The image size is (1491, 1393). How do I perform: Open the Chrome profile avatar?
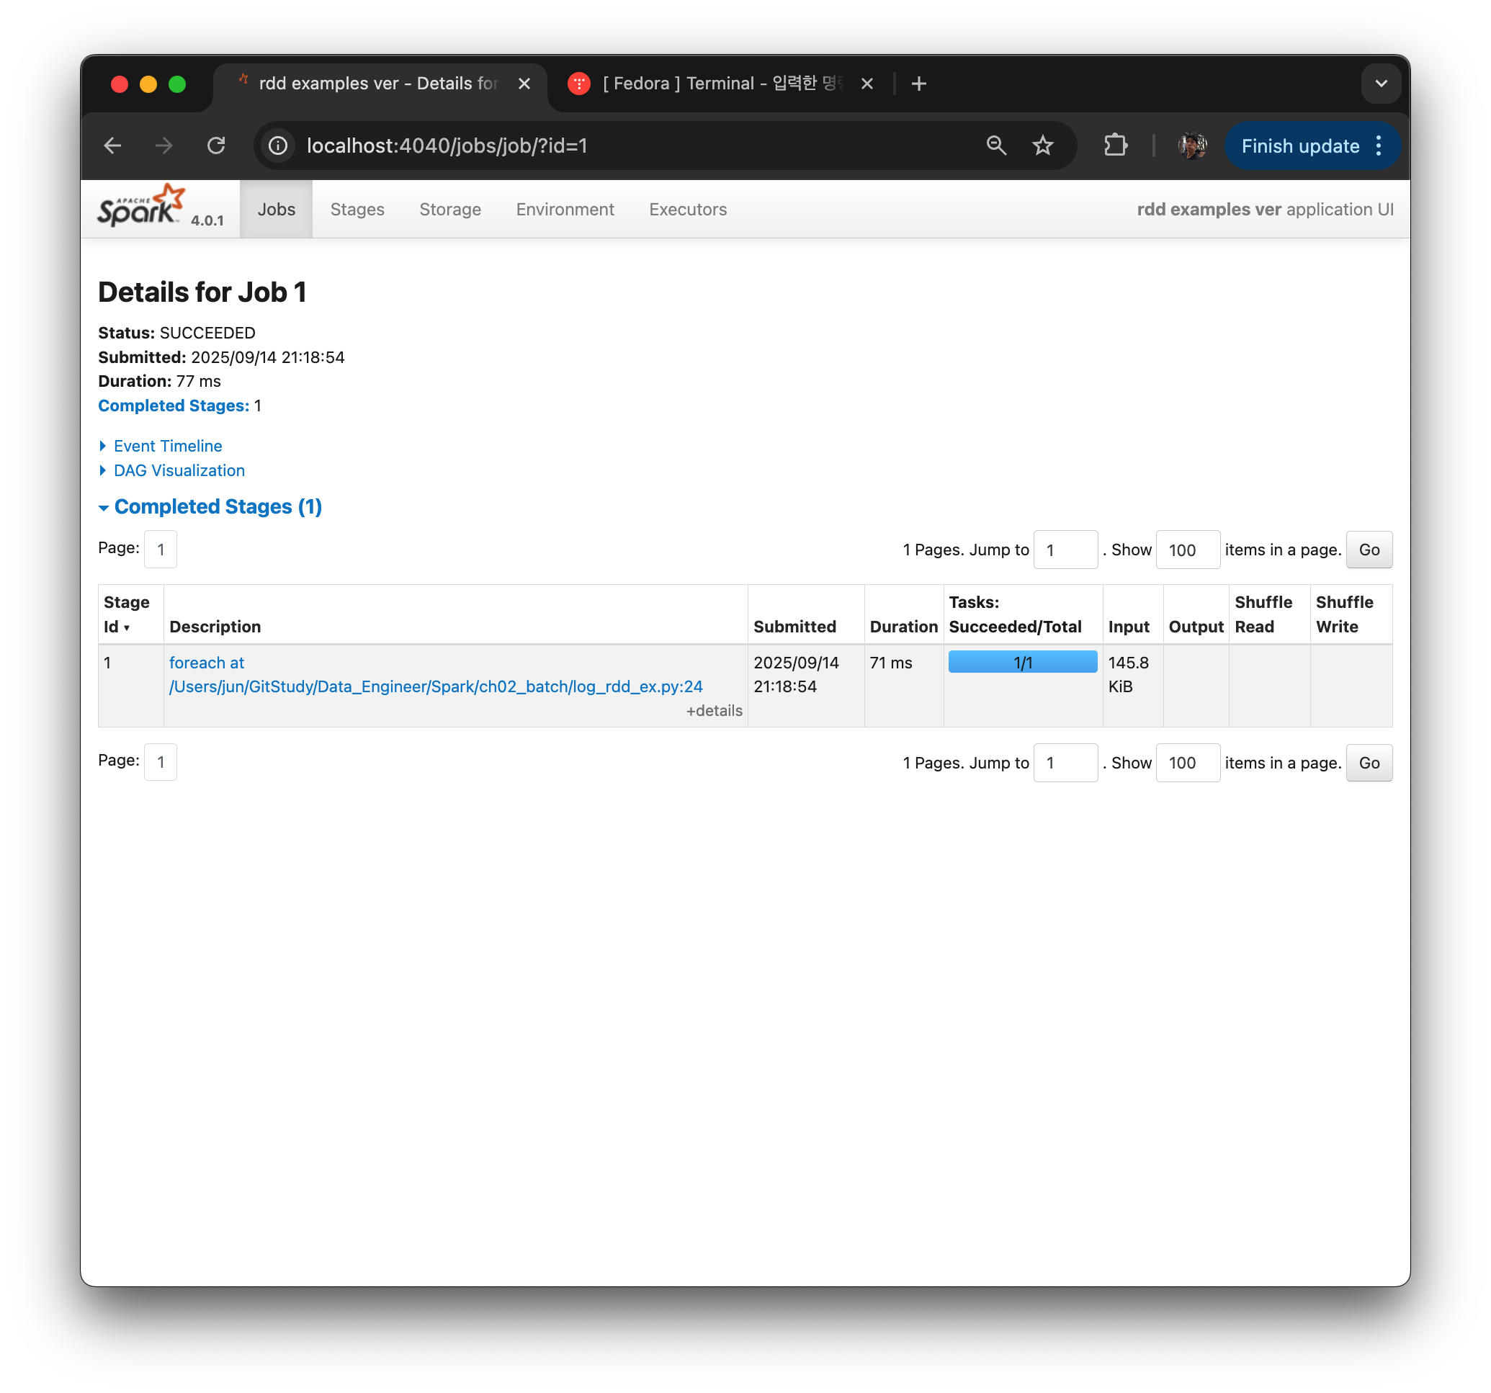point(1193,145)
